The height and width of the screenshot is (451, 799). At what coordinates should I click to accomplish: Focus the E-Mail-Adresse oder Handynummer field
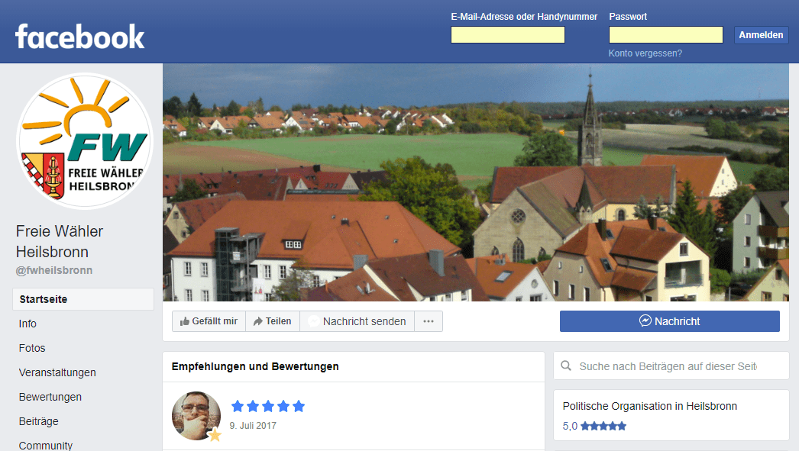(508, 34)
